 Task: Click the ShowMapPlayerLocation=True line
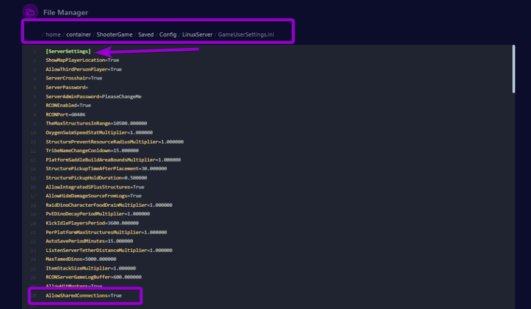click(82, 60)
